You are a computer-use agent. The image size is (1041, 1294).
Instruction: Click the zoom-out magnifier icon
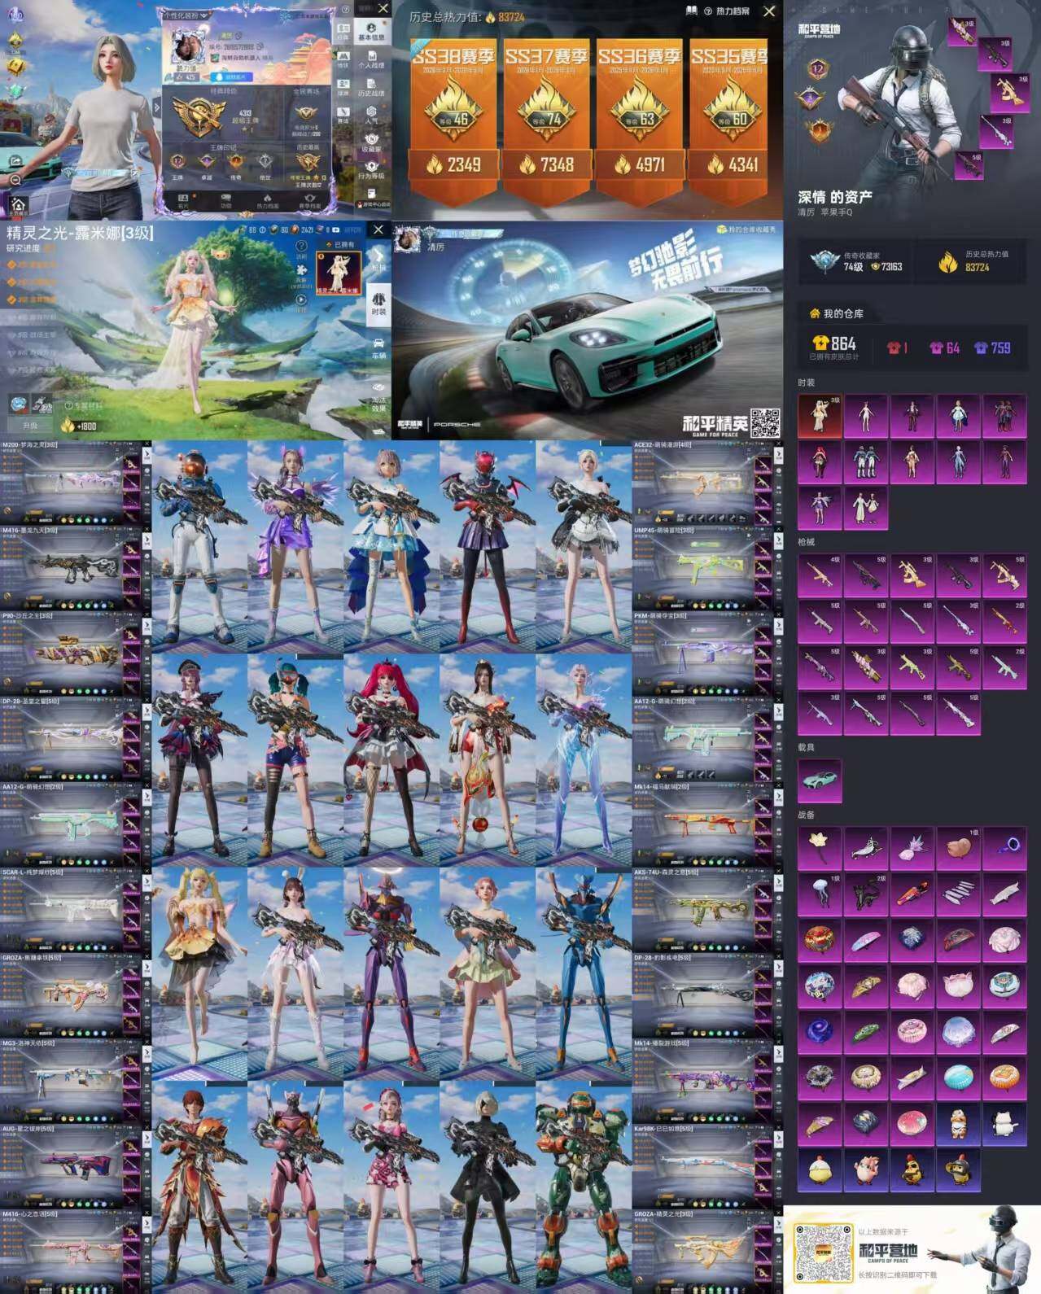pyautogui.click(x=15, y=180)
